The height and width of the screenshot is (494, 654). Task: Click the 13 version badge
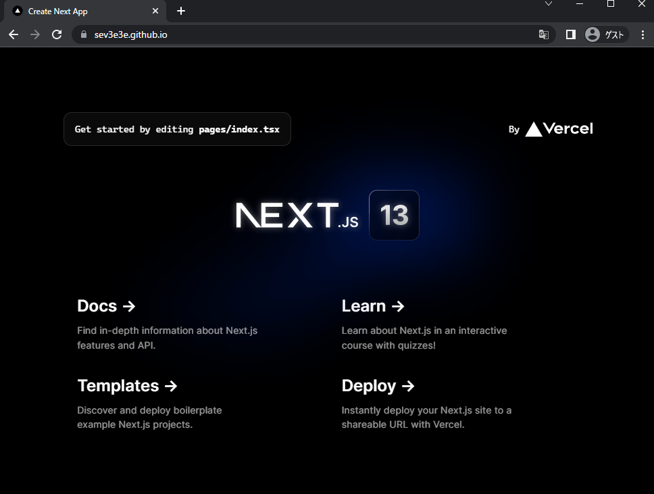tap(394, 216)
